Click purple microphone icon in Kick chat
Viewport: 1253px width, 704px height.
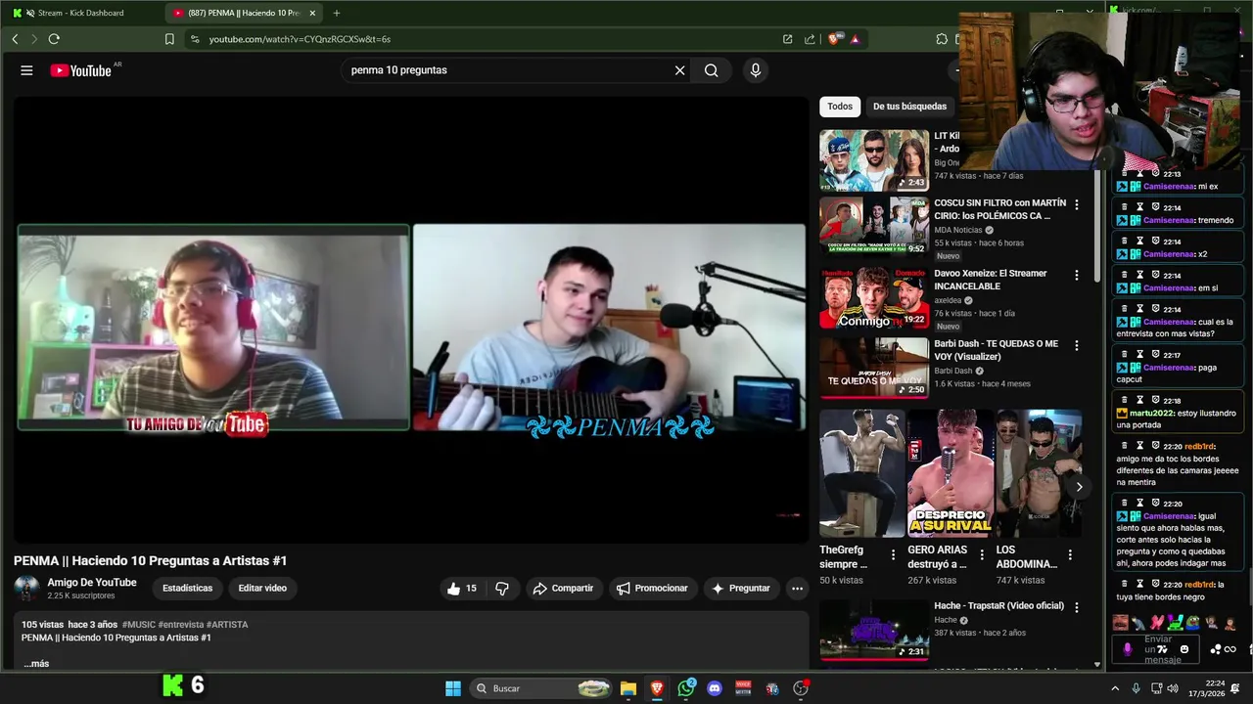(1127, 649)
